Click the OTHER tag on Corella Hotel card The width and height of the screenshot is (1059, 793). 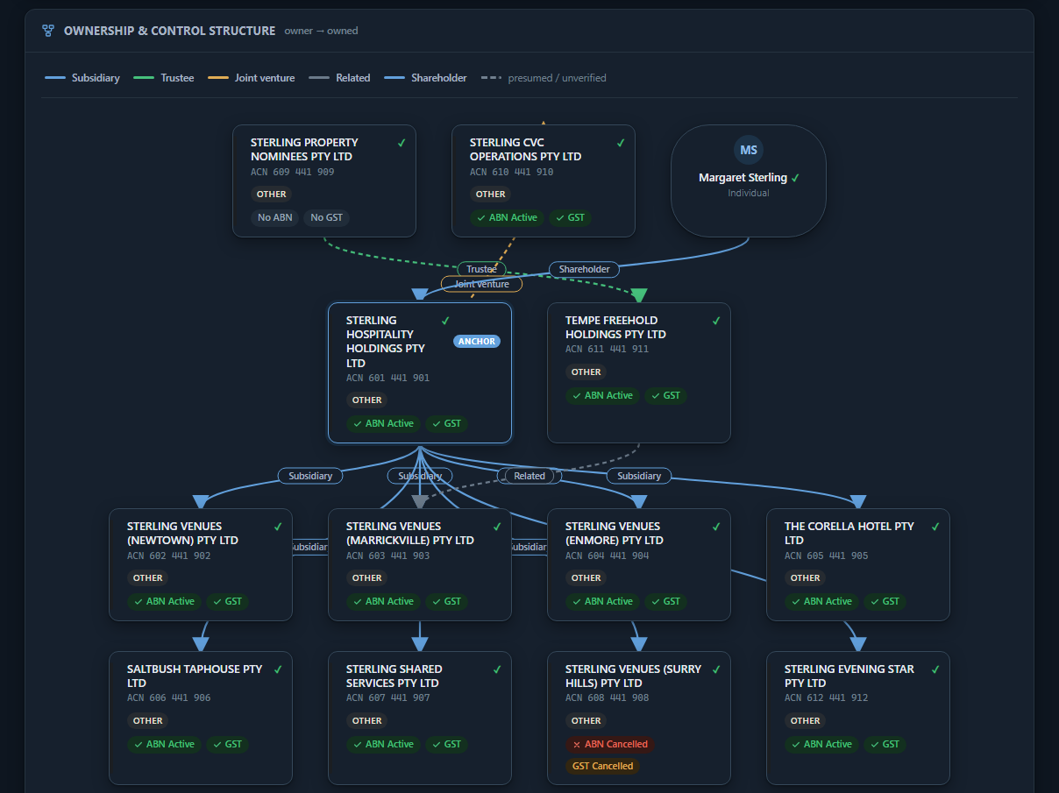coord(805,577)
